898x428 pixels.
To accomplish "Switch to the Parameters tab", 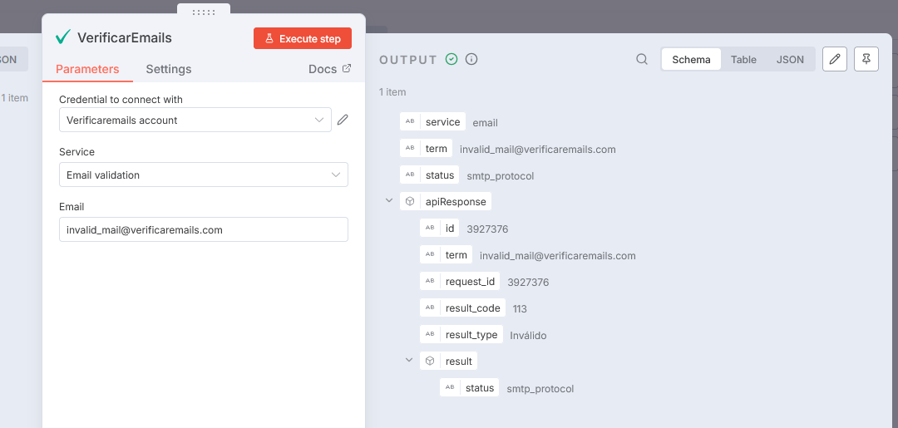I will pyautogui.click(x=87, y=69).
